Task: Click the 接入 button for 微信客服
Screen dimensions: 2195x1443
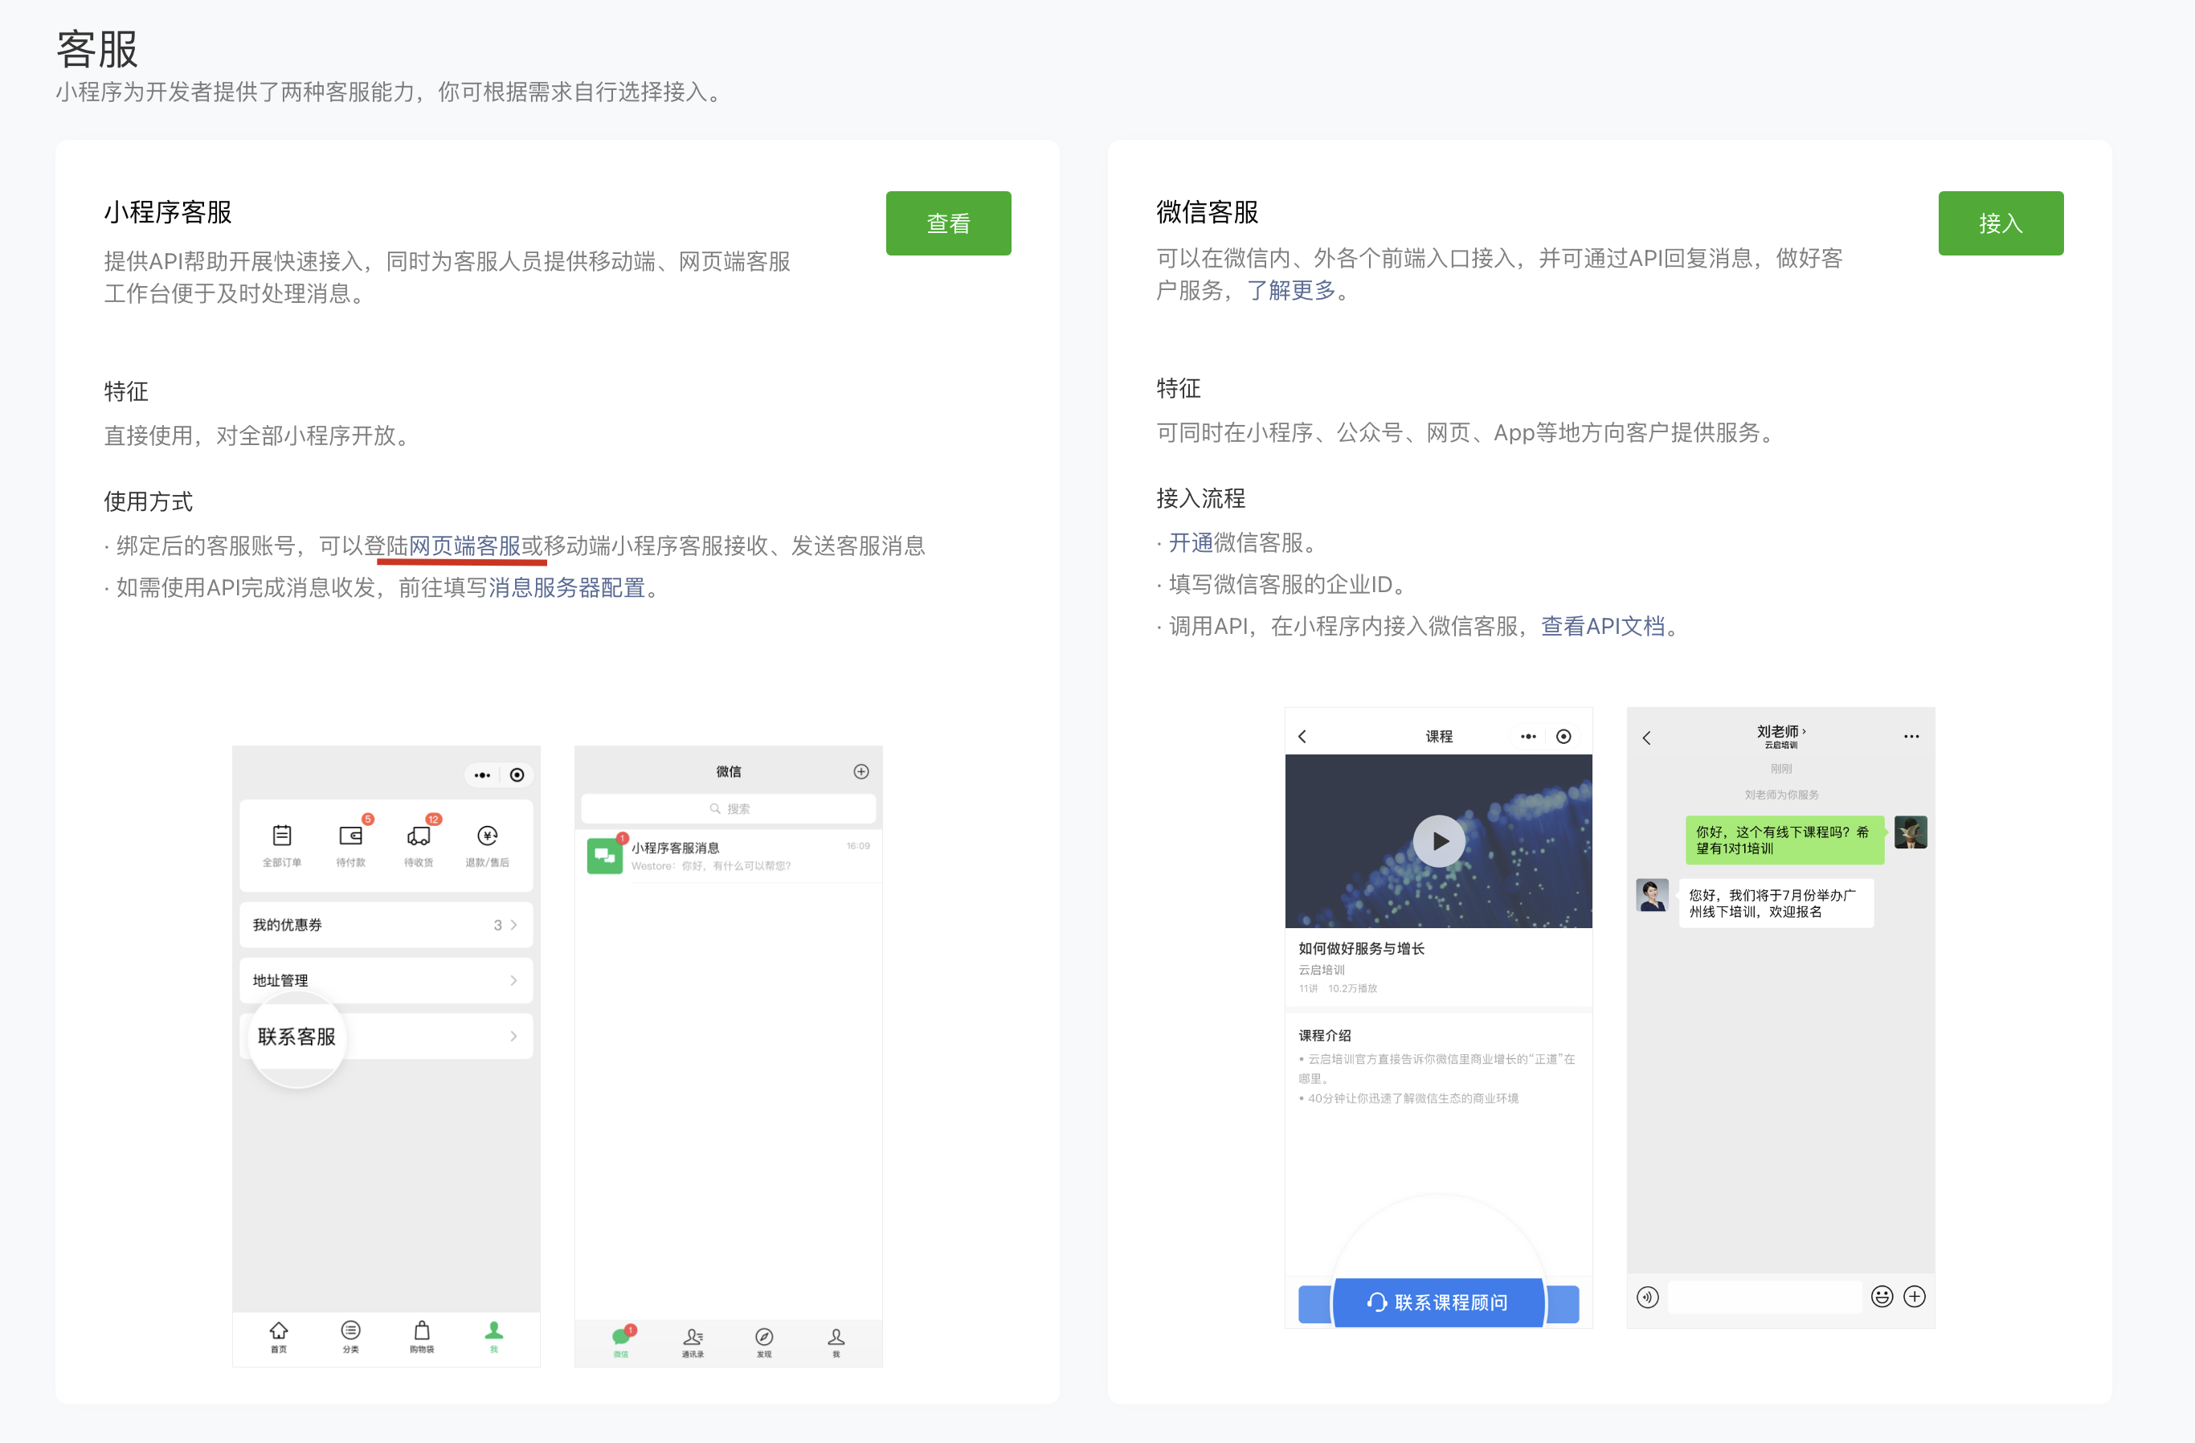Action: click(2001, 223)
